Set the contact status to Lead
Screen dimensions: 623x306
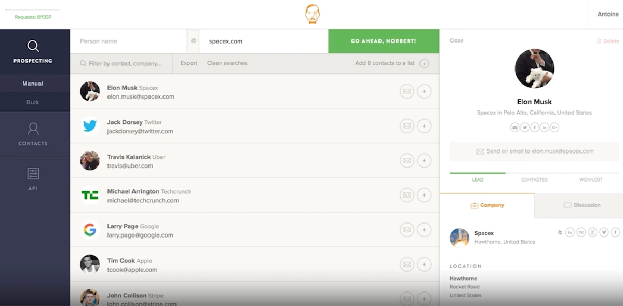pos(478,179)
